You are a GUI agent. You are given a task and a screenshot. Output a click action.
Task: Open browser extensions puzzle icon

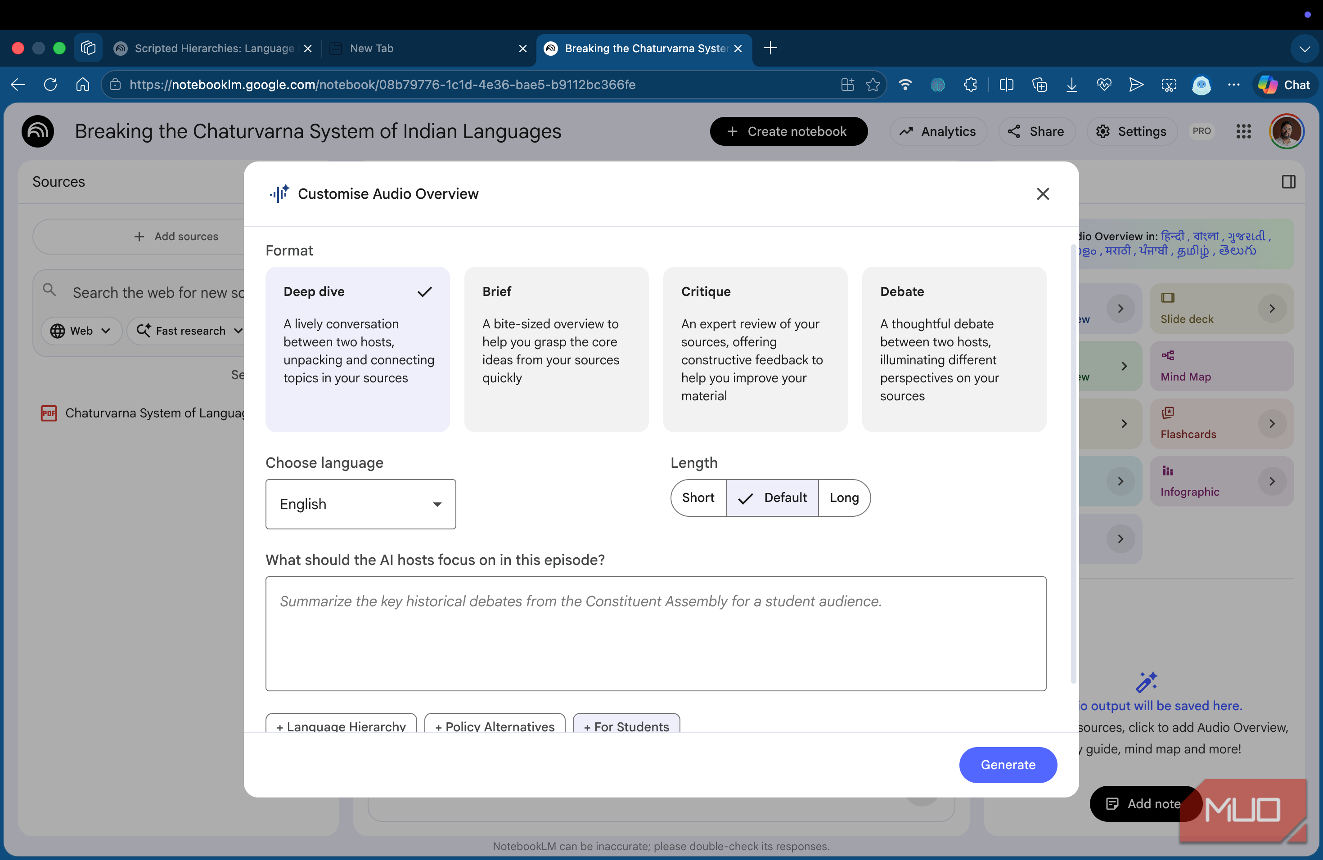970,85
